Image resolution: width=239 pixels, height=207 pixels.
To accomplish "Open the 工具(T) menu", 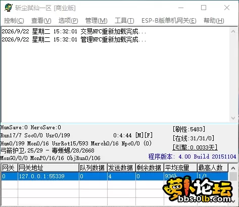I will [x=124, y=21].
